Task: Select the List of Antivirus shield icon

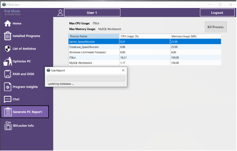Action: pyautogui.click(x=8, y=49)
